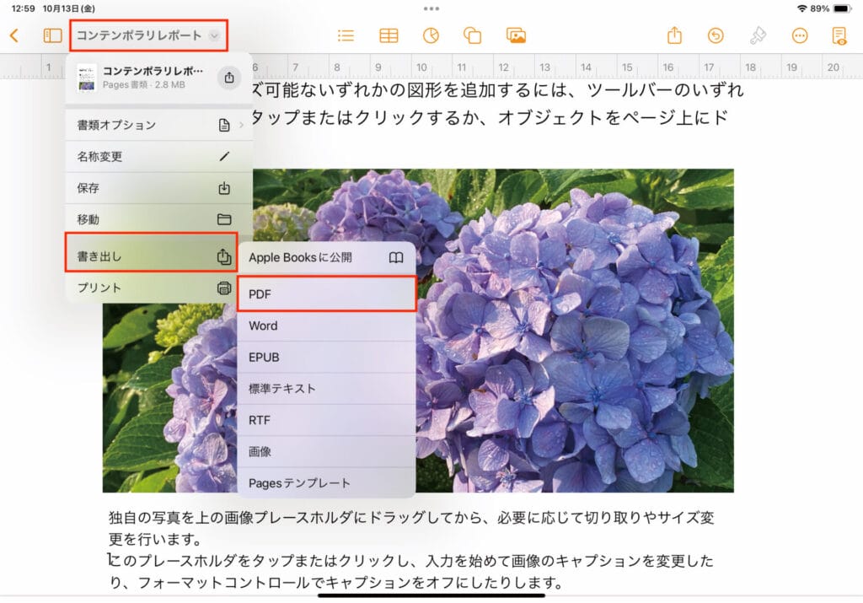Image resolution: width=863 pixels, height=603 pixels.
Task: Tap the document thumbnail in the menu header
Action: [x=86, y=78]
